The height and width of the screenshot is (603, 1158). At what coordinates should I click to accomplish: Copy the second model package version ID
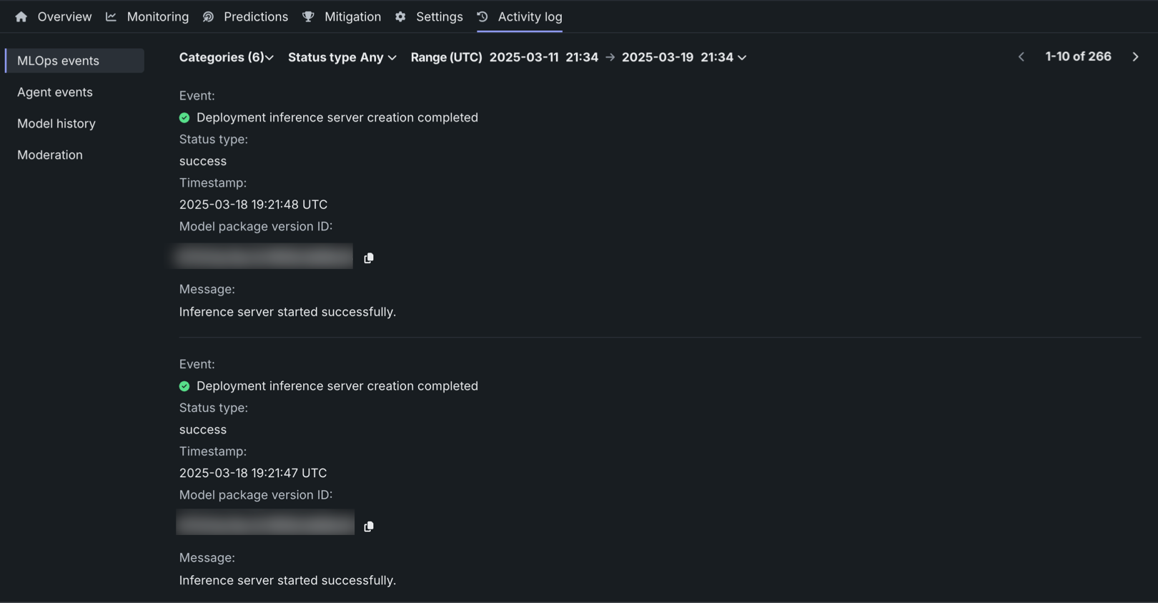click(369, 526)
